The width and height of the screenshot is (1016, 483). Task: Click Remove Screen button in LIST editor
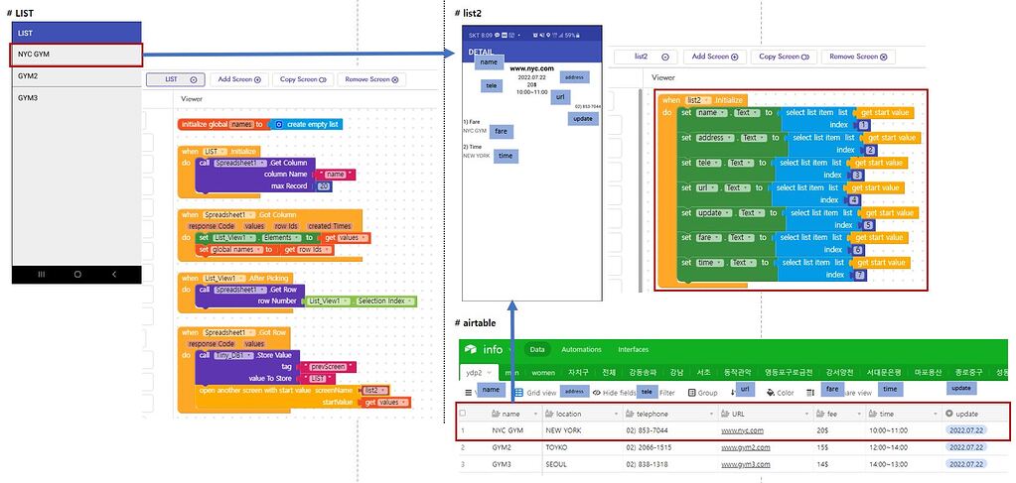tap(371, 79)
